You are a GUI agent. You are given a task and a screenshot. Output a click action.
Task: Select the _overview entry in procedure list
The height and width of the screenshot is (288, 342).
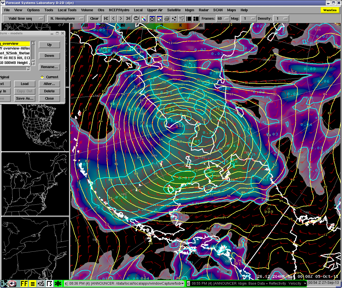[15, 44]
